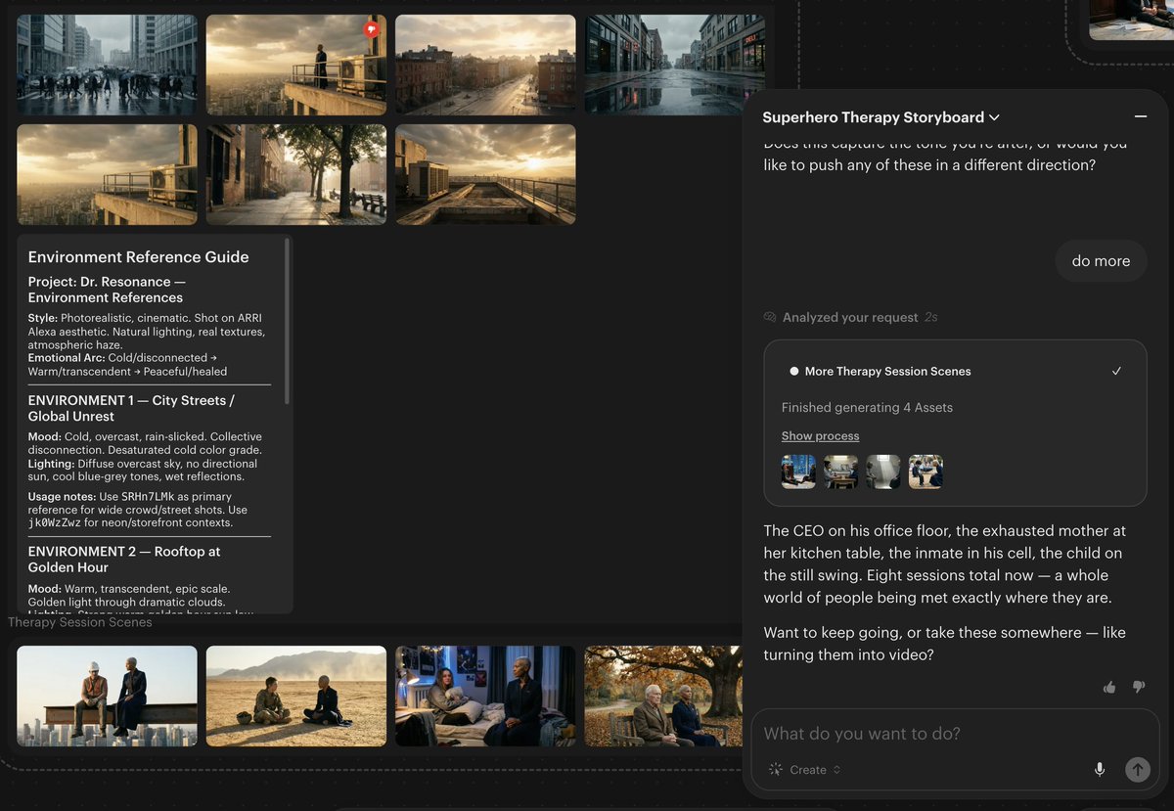Viewport: 1174px width, 811px height.
Task: Open the third generated asset thumbnail, inmate cell
Action: (883, 472)
